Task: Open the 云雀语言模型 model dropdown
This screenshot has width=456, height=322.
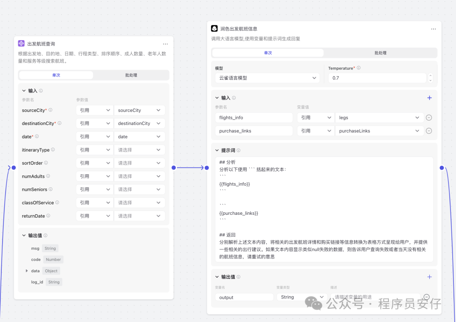Action: tap(267, 78)
